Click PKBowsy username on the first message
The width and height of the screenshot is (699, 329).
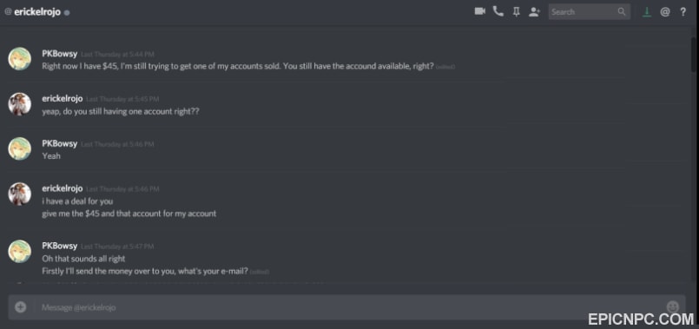(60, 54)
